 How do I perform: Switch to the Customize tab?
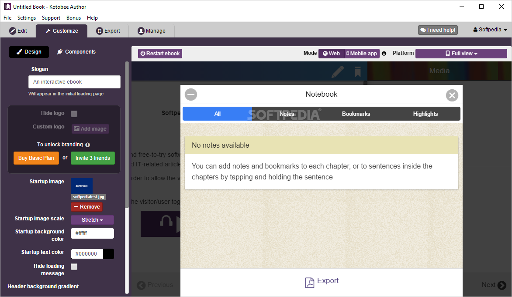(x=62, y=31)
